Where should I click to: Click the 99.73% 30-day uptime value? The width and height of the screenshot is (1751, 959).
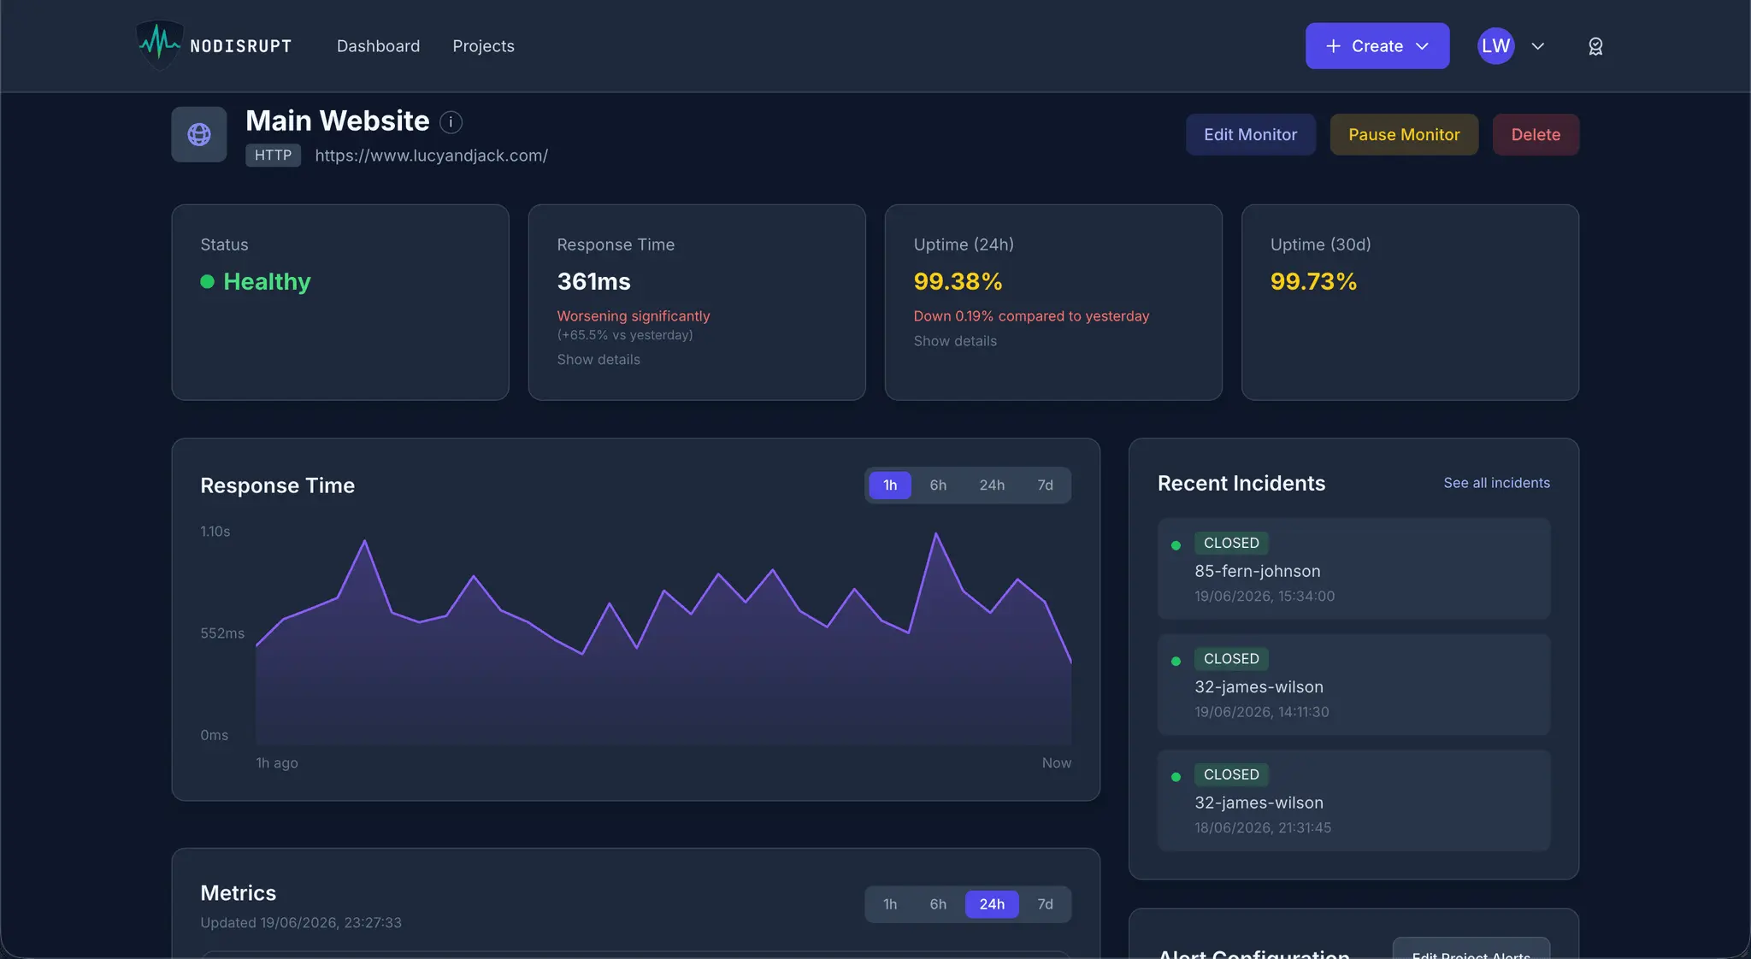[x=1313, y=281]
